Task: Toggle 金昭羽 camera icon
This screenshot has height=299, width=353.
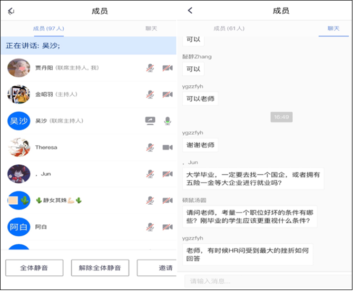Action: tap(168, 94)
